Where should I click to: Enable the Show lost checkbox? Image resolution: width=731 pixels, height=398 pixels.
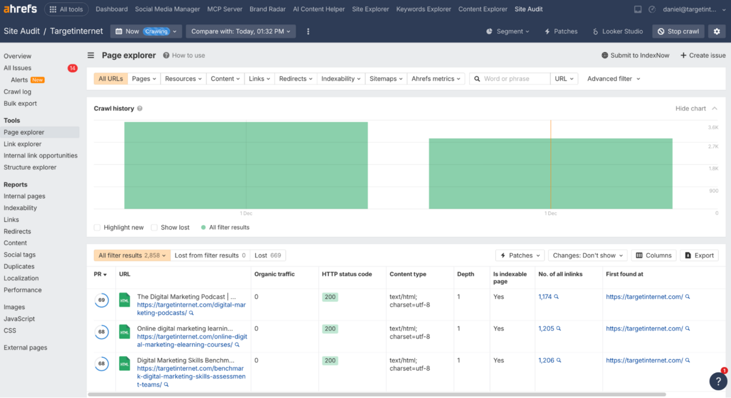154,228
